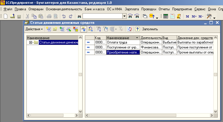The height and width of the screenshot is (122, 223).
Task: Click the M+ memory add button
Action: point(194,16)
